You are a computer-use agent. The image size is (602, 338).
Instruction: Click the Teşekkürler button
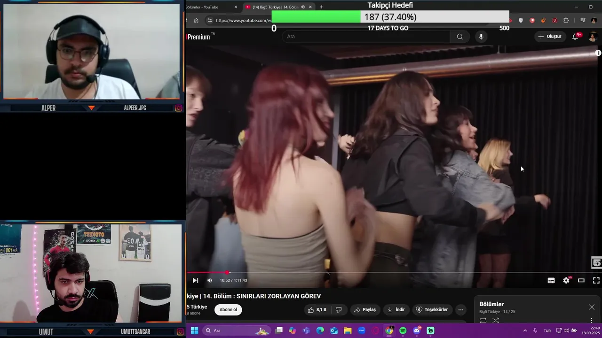(x=432, y=310)
